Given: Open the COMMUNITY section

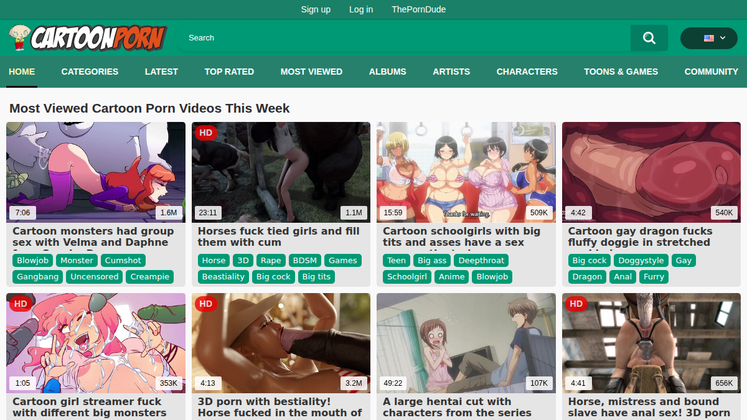Looking at the screenshot, I should (x=711, y=72).
